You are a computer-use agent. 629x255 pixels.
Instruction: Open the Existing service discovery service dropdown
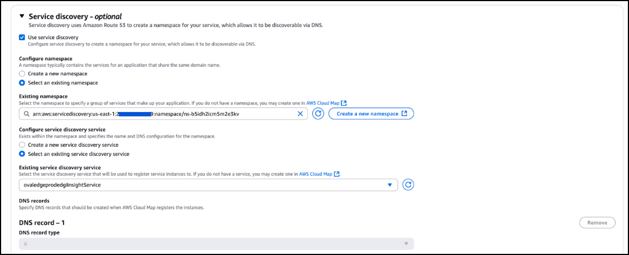click(x=208, y=185)
